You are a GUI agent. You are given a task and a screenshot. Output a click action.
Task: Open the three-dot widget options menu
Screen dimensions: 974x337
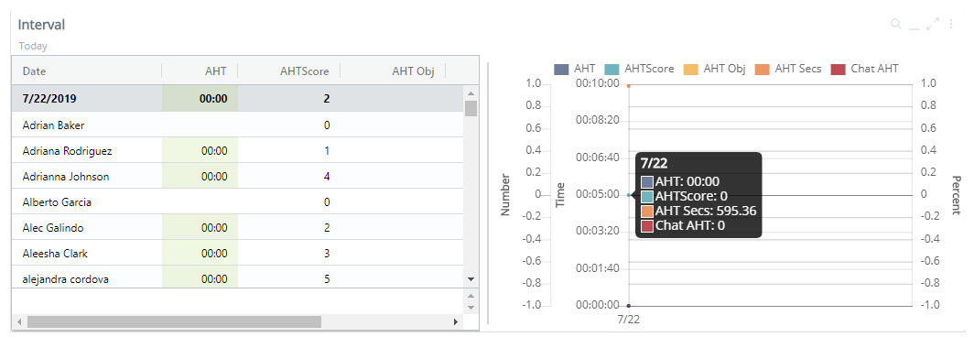pos(951,24)
